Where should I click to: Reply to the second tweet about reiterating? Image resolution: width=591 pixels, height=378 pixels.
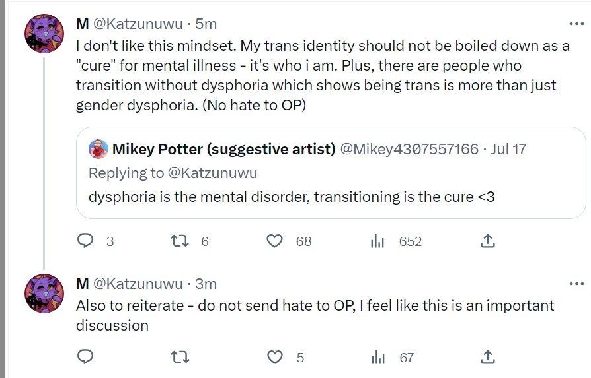coord(85,357)
